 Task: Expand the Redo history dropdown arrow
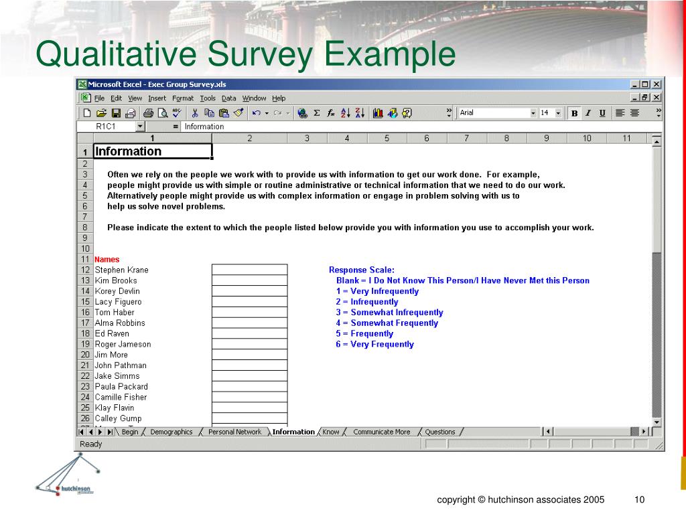click(288, 113)
